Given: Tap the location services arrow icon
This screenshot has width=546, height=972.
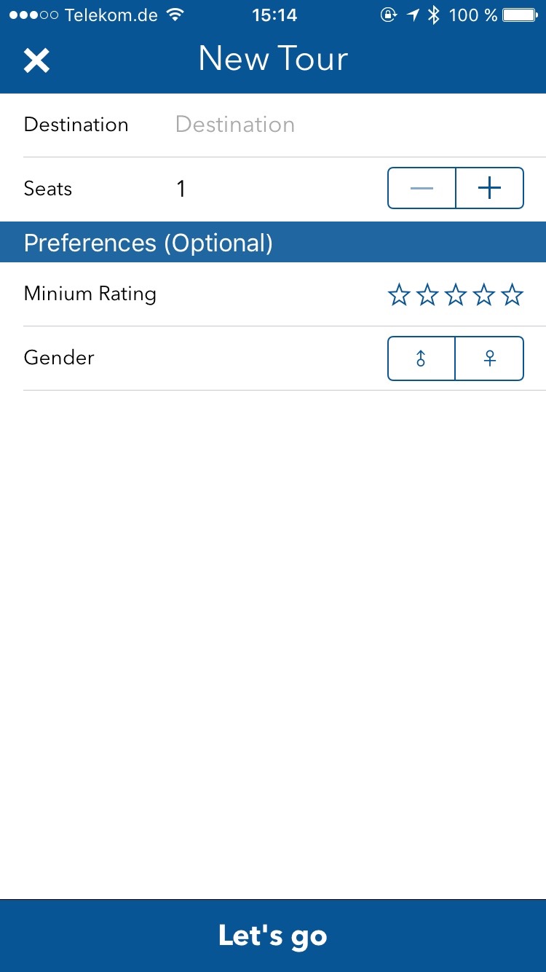Looking at the screenshot, I should (413, 15).
